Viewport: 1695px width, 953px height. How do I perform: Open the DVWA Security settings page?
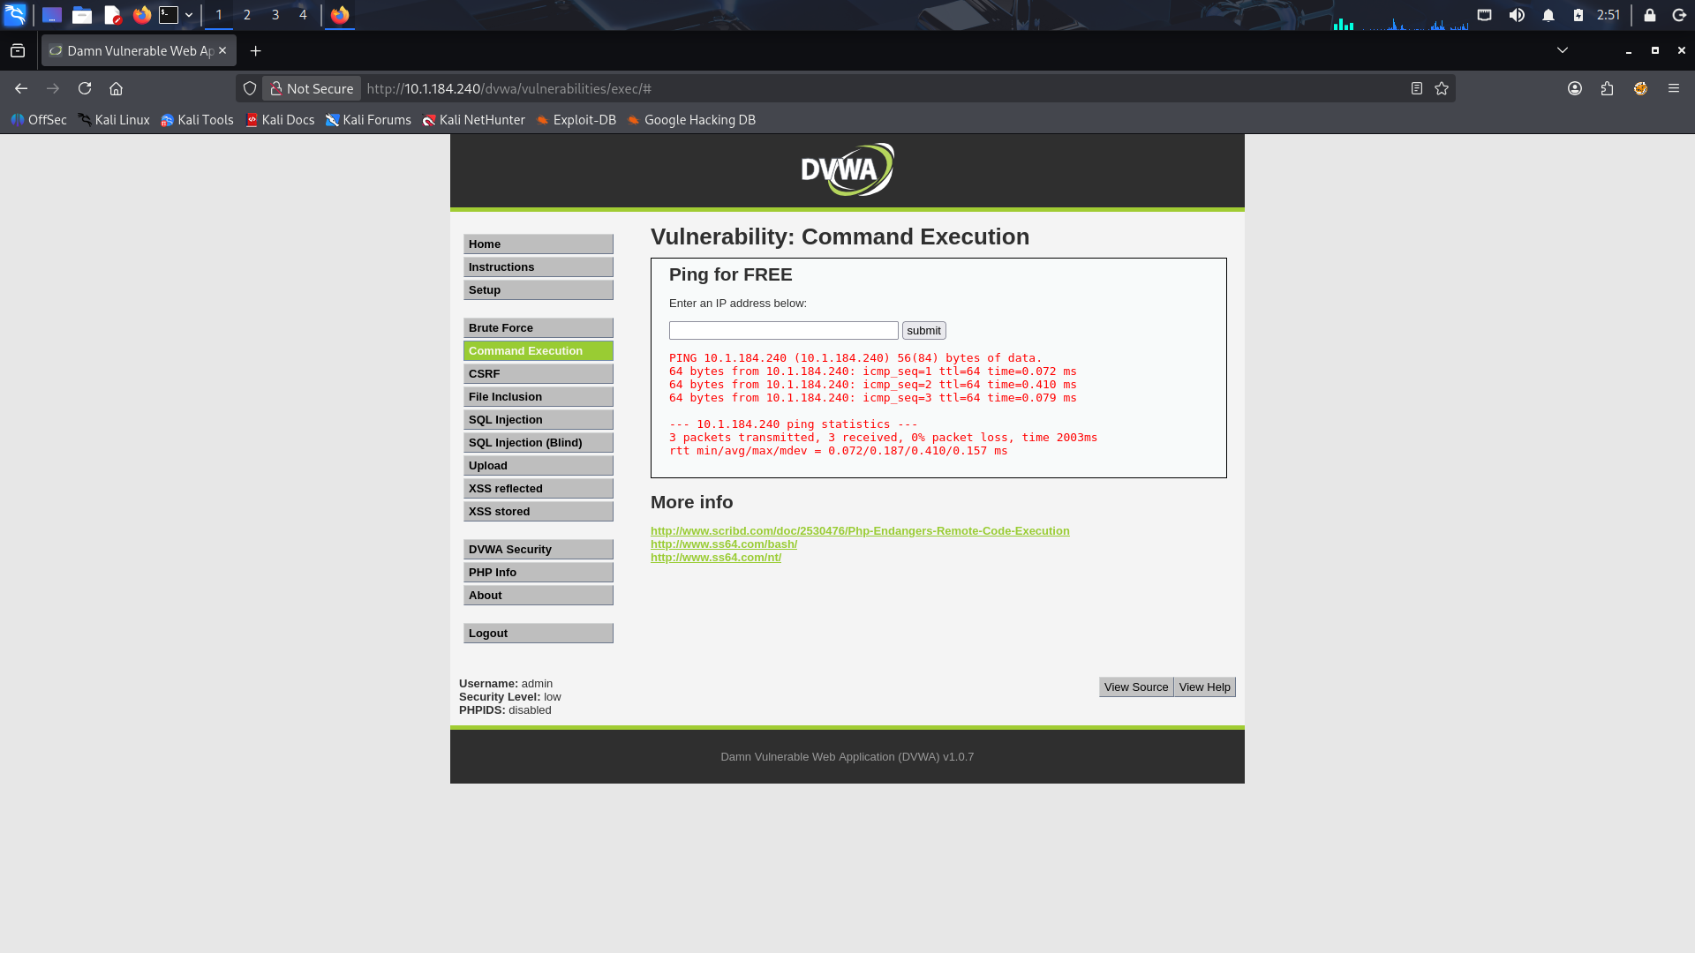539,550
